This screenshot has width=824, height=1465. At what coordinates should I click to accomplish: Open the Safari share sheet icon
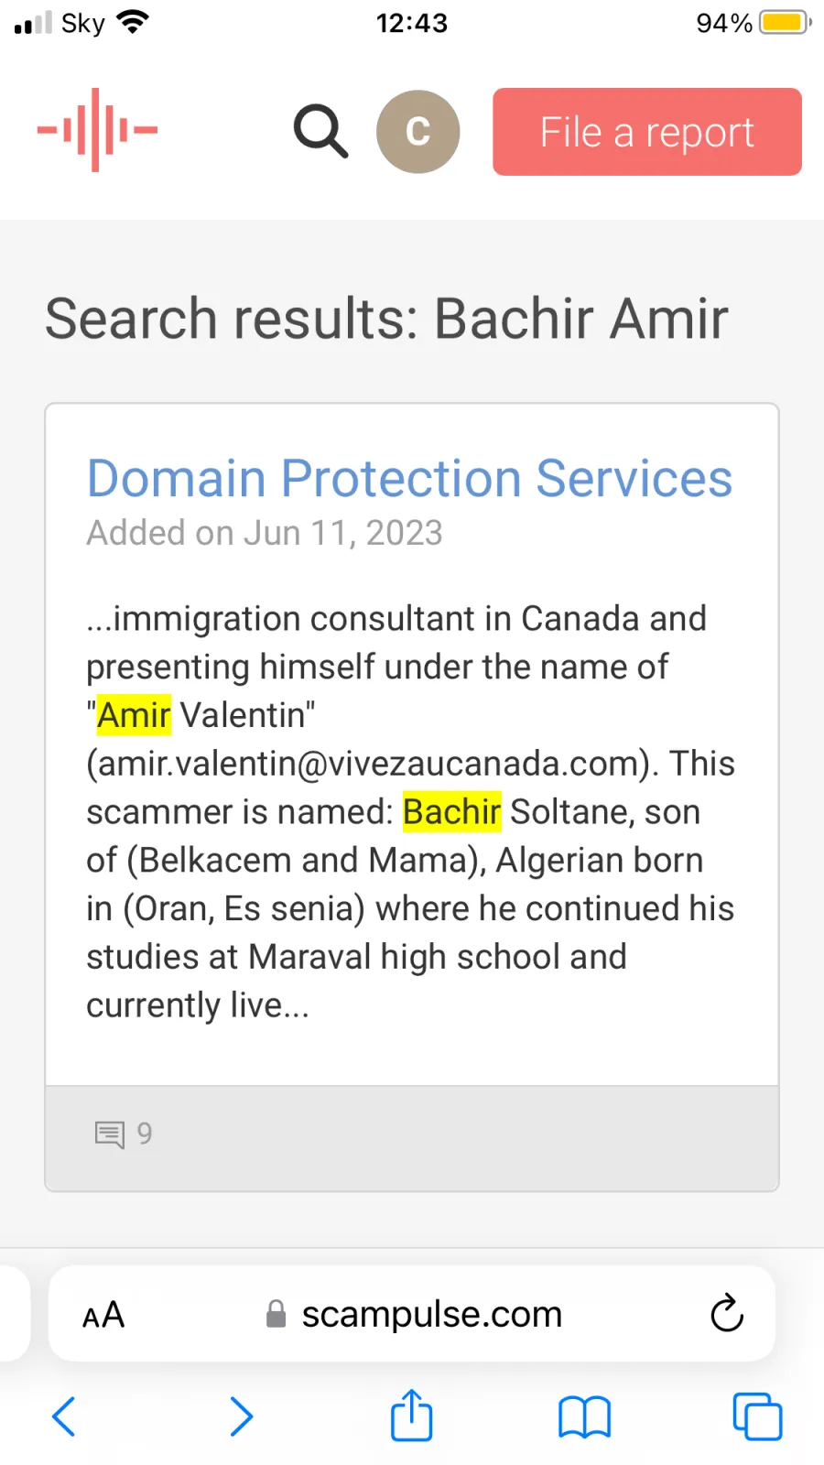(x=411, y=1415)
